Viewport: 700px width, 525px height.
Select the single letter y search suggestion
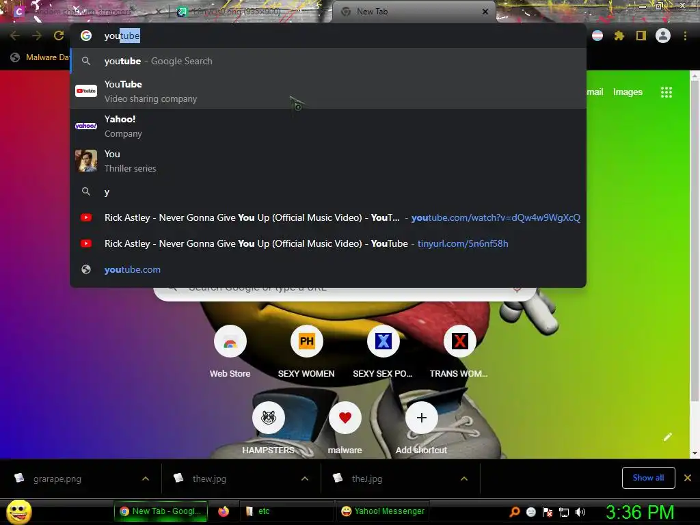[328, 191]
